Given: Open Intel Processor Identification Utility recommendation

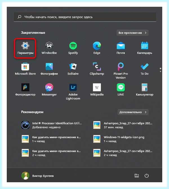Looking at the screenshot, I should 52,125.
